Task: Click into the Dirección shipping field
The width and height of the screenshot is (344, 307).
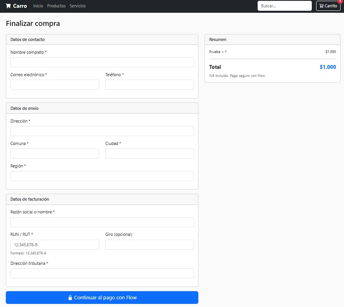Action: pyautogui.click(x=102, y=131)
